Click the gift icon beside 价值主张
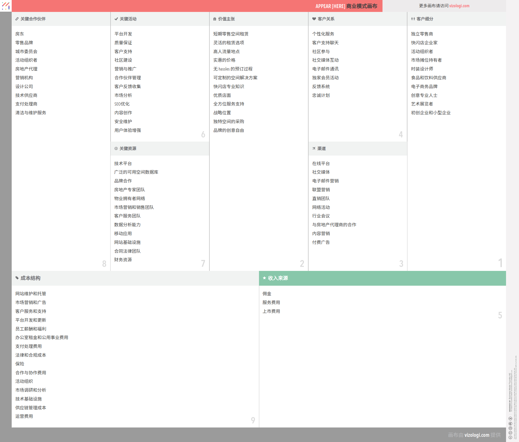 [215, 19]
